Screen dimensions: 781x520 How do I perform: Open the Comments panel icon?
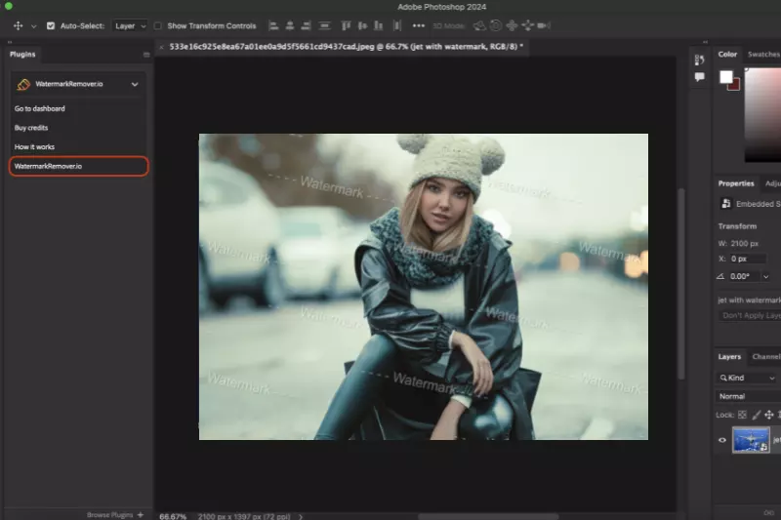(699, 77)
